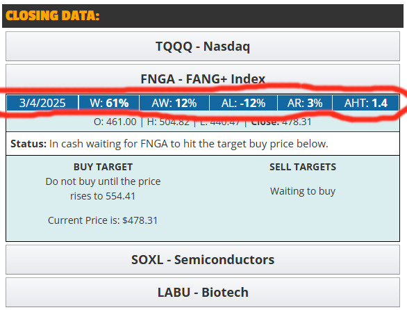Click the AL: -12% average loss cell
The image size is (407, 310).
click(x=243, y=103)
